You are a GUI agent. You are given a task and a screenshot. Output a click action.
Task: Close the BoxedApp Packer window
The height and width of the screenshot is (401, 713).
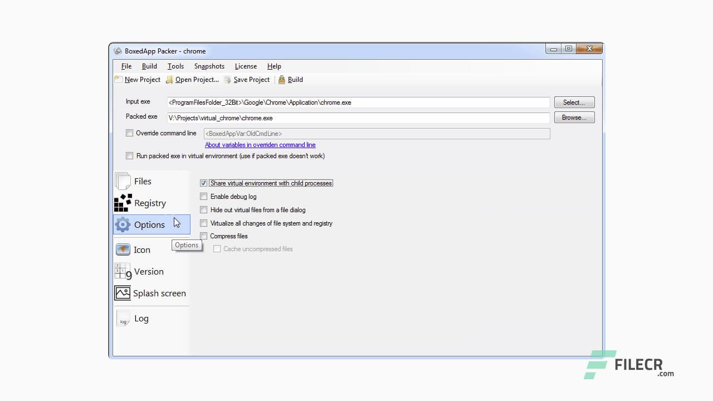[589, 49]
